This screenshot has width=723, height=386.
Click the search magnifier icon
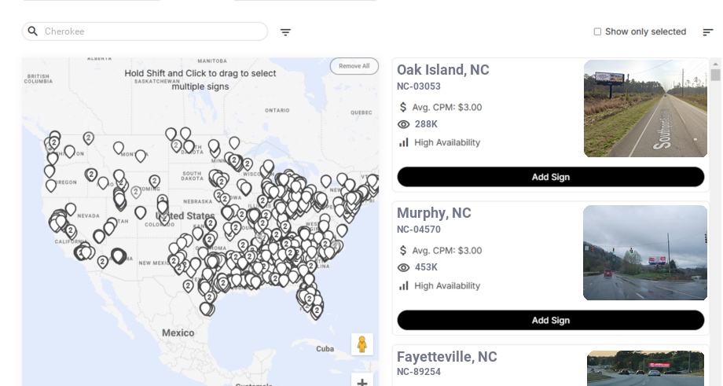pos(33,31)
